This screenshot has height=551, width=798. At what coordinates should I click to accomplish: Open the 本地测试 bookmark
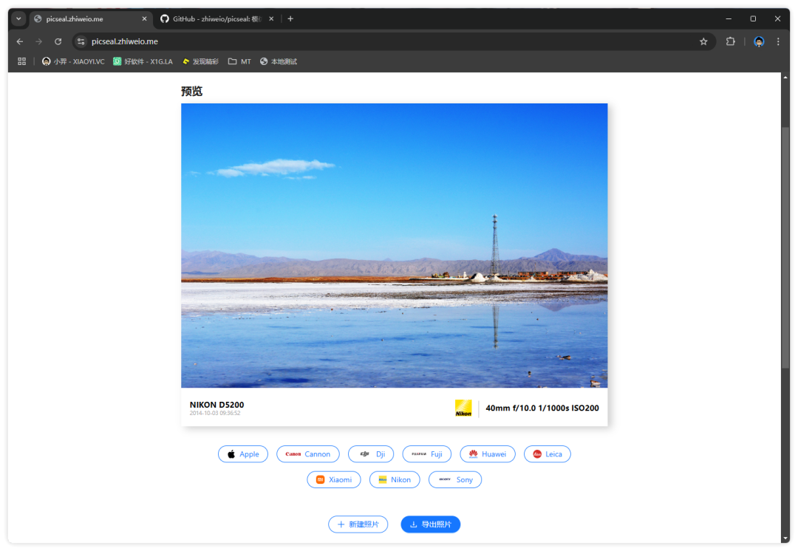coord(279,61)
